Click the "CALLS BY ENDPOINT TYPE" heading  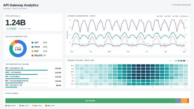[x=16, y=37]
